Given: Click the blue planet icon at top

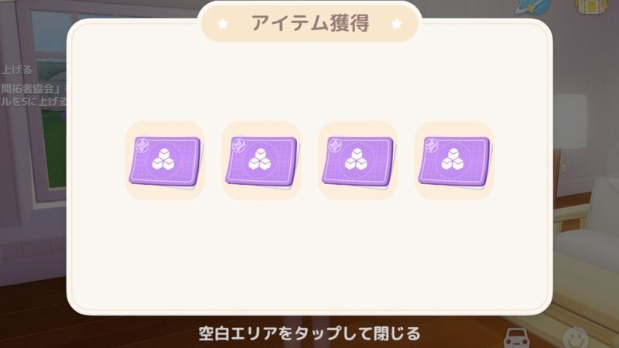Looking at the screenshot, I should pos(533,7).
